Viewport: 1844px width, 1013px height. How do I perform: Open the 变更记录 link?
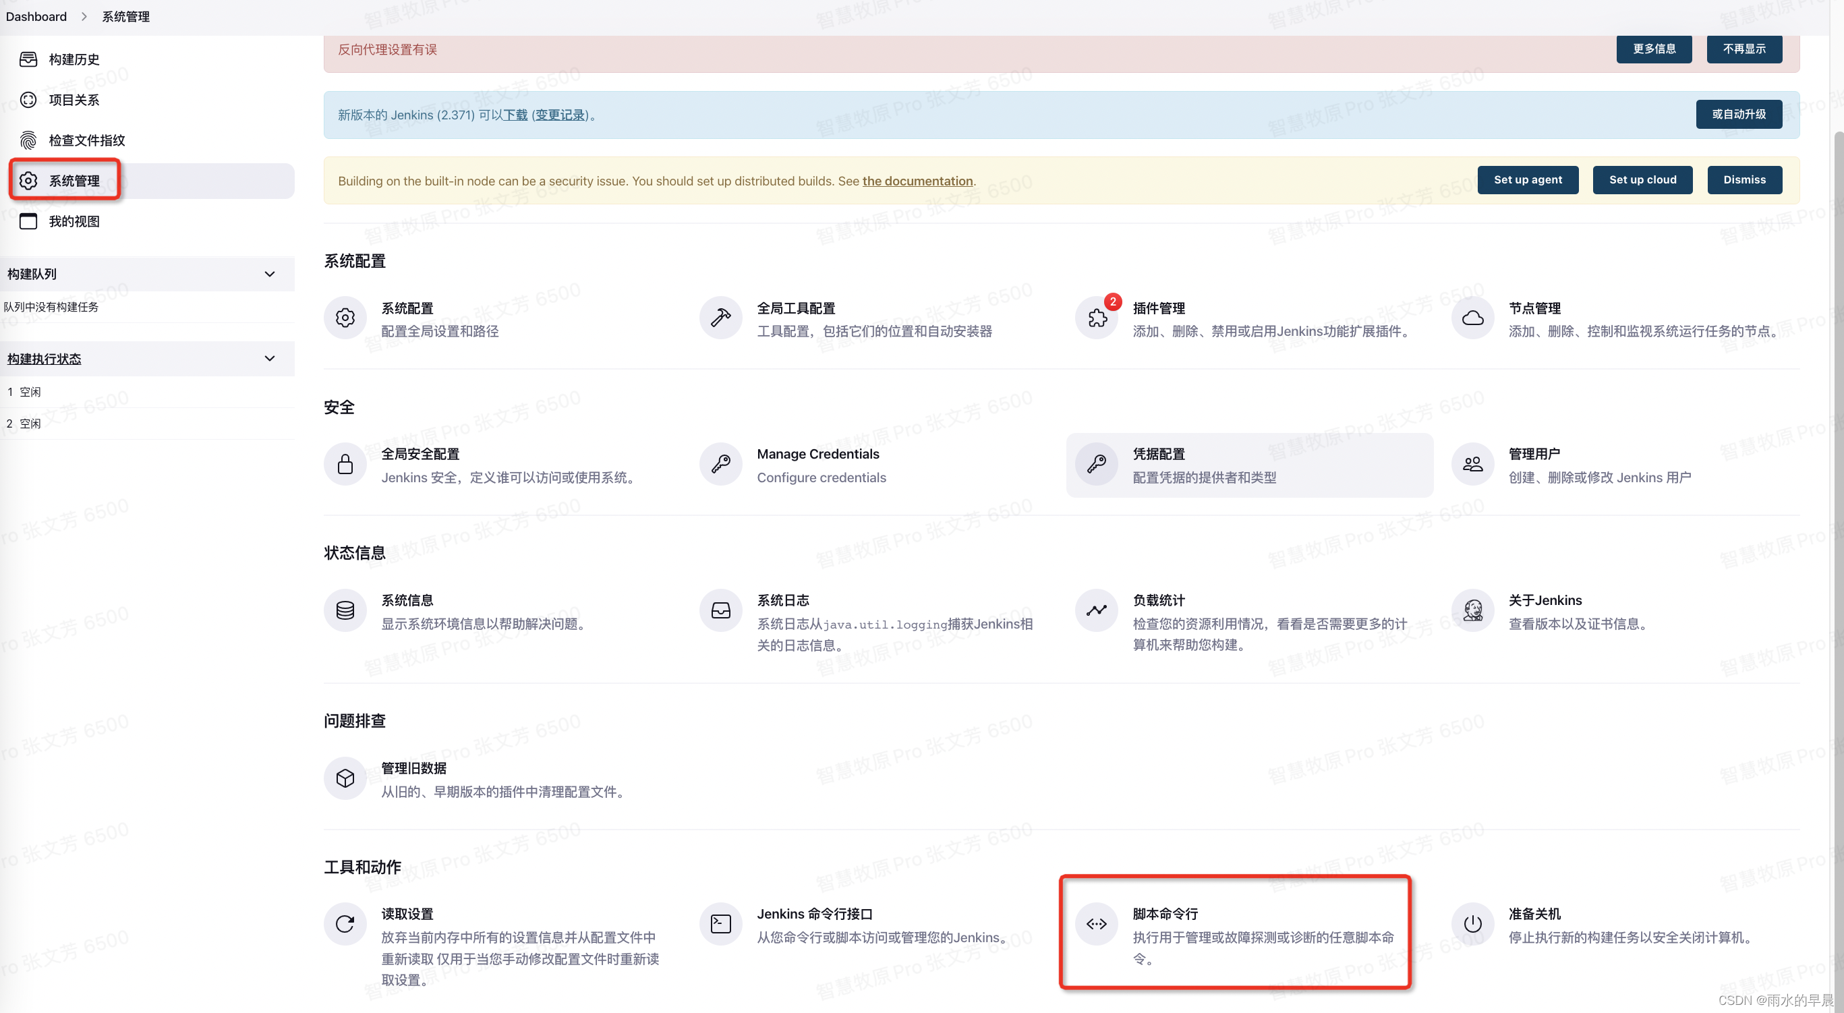click(560, 115)
